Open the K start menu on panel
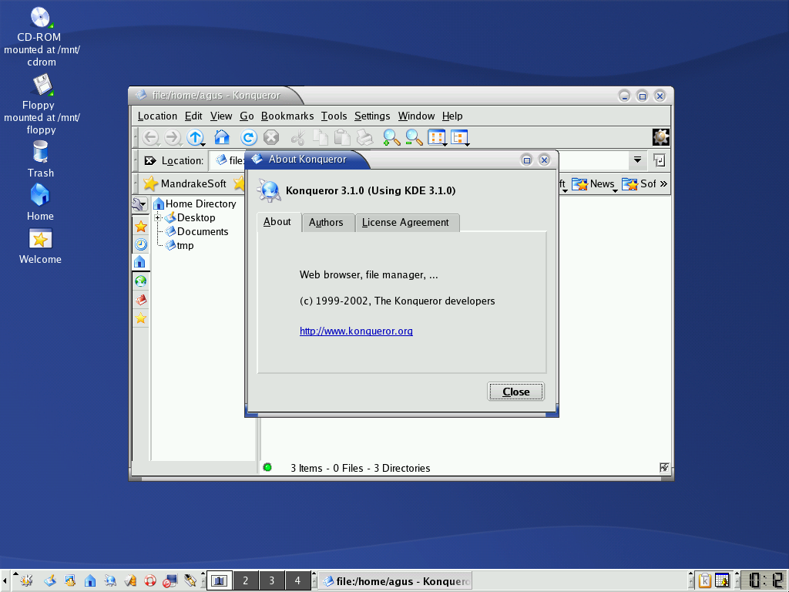Screen dimensions: 789x592 25,580
